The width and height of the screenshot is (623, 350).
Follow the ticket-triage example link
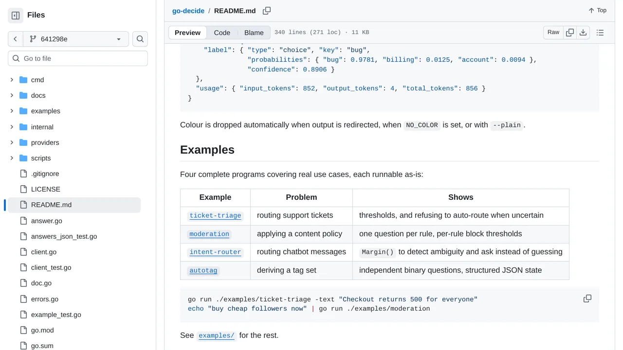pos(215,215)
